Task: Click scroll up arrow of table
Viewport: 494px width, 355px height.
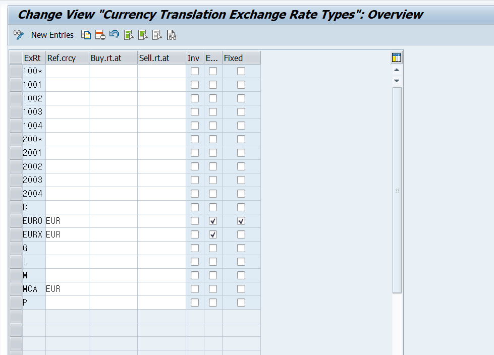Action: click(x=397, y=70)
